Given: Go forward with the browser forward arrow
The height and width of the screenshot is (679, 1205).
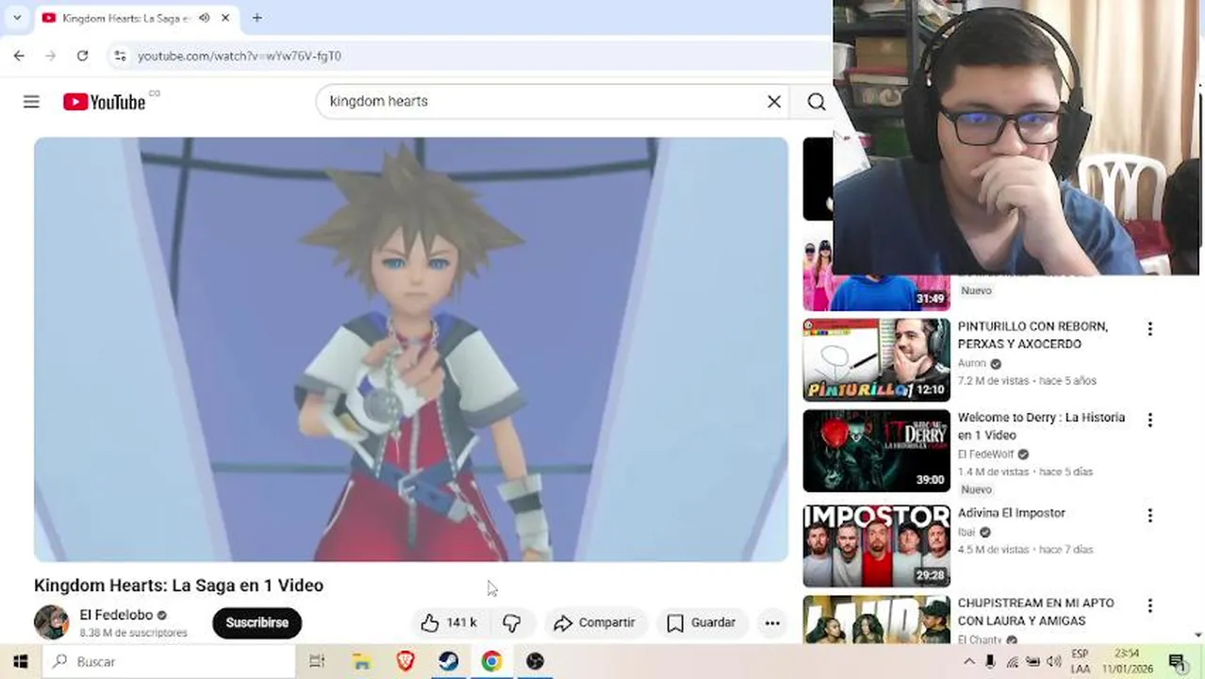Looking at the screenshot, I should [51, 56].
